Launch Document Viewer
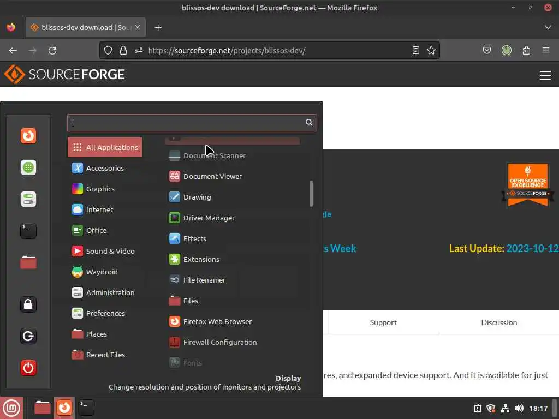Viewport: 559px width, 419px height. pyautogui.click(x=232, y=176)
